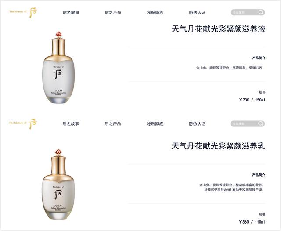
Task: Click the title 天气丹花献光彩紧颜滋养乳
Action: (x=218, y=146)
